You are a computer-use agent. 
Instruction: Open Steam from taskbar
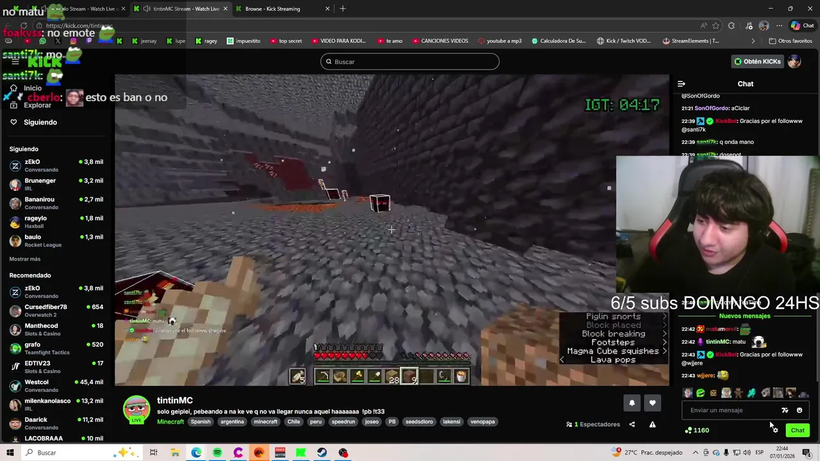click(x=322, y=453)
